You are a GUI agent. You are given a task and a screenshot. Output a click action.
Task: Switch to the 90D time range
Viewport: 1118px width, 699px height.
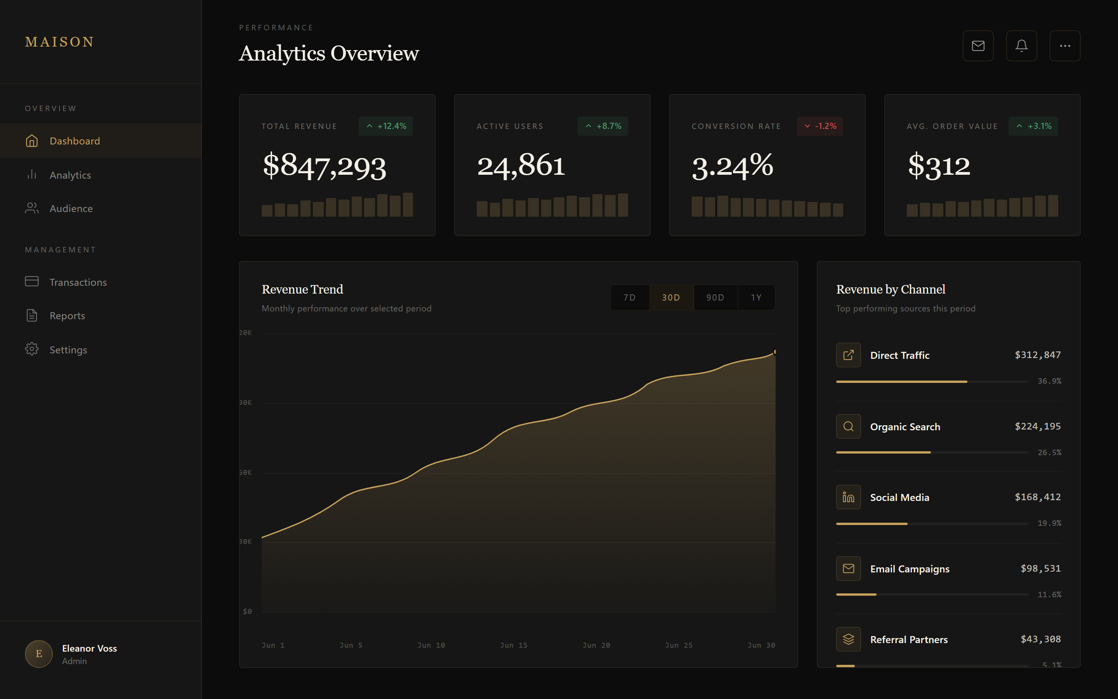(x=715, y=297)
